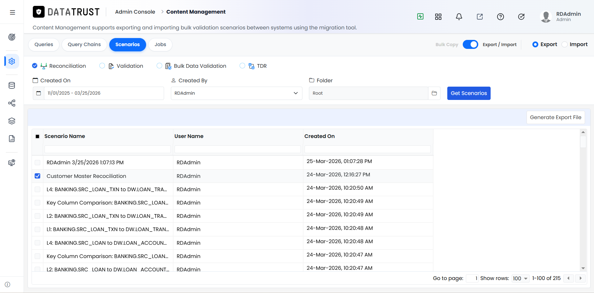Open notifications bell icon
Screen dimensions: 594x293
(459, 17)
